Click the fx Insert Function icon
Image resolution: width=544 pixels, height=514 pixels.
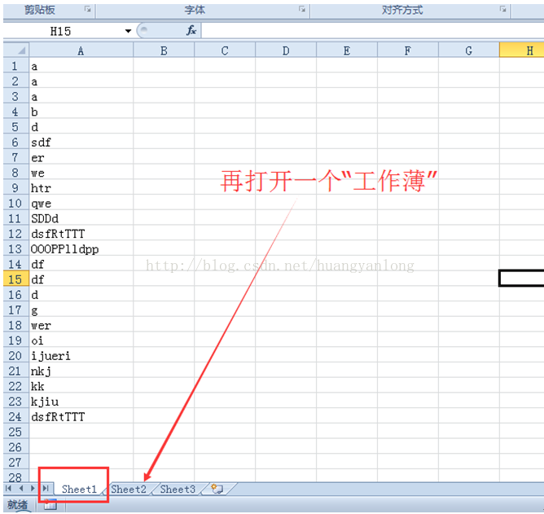coord(191,30)
